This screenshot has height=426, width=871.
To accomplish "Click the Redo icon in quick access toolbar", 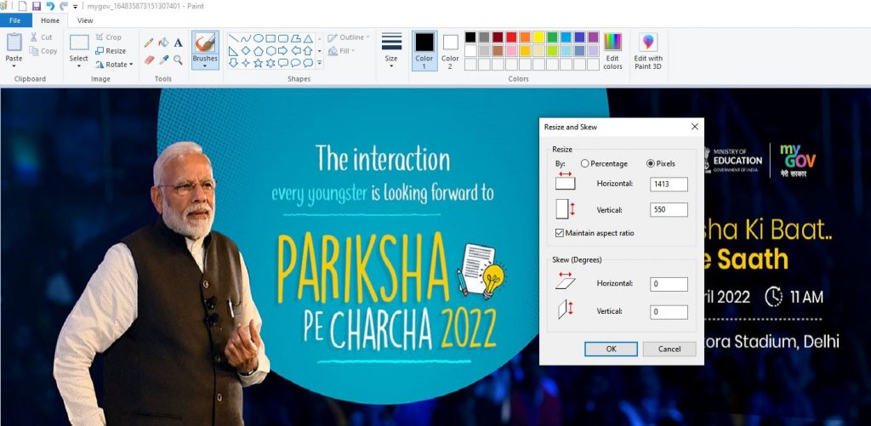I will tap(63, 6).
